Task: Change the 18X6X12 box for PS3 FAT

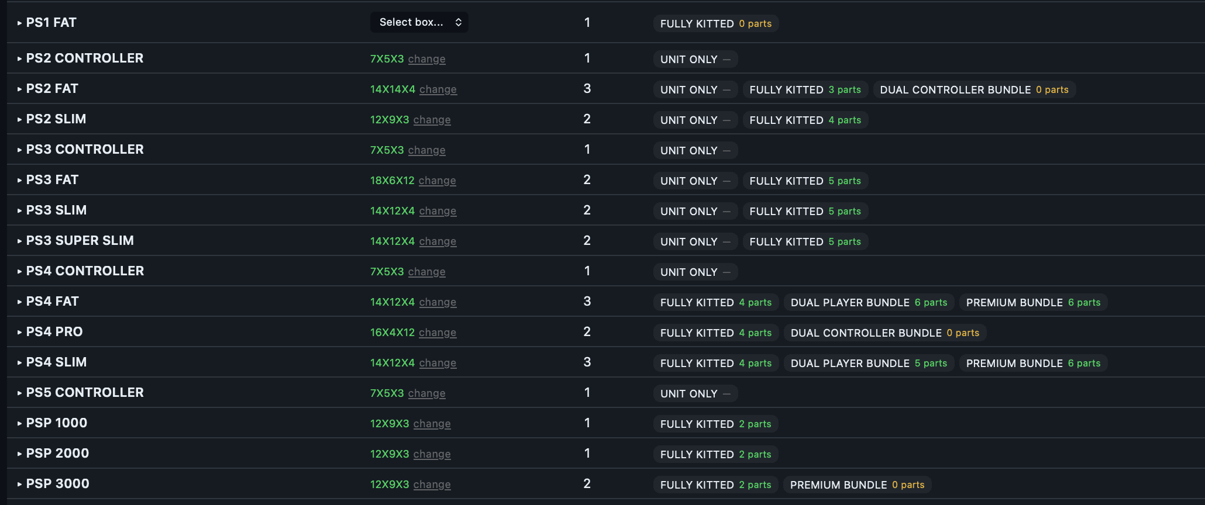Action: click(437, 181)
